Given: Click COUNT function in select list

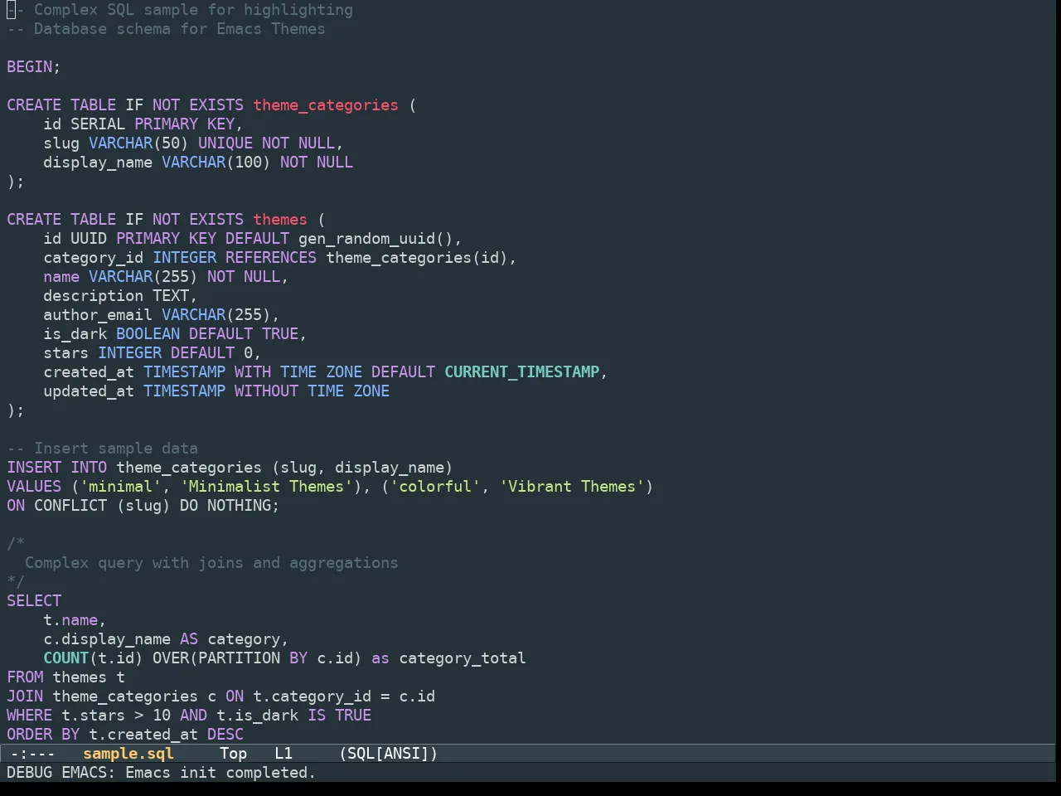Looking at the screenshot, I should [x=66, y=658].
